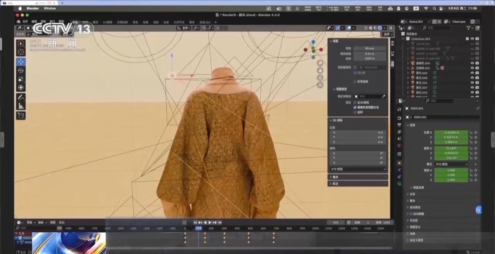Screen dimensions: 495x254
Task: Click the focal length 50 mm field
Action: pos(369,48)
